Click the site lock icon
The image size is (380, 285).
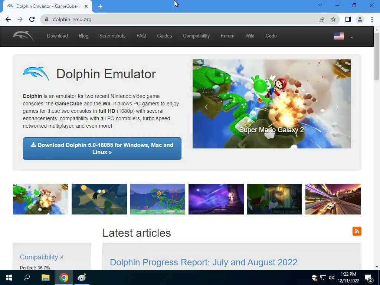[47, 19]
